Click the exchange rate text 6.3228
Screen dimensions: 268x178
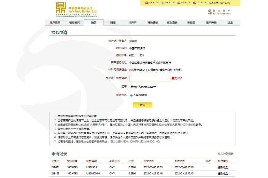tap(143, 87)
